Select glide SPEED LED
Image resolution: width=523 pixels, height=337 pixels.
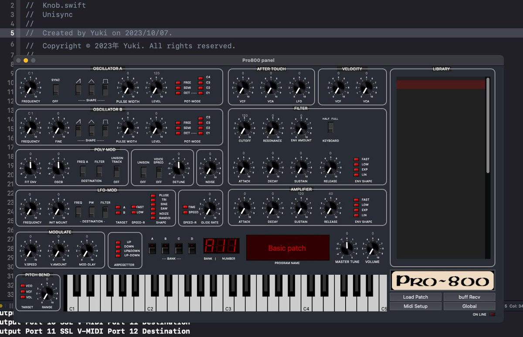point(185,212)
